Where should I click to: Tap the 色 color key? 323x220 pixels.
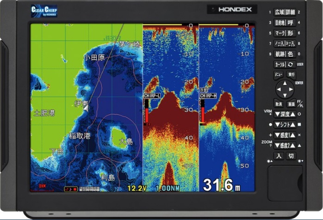[x=290, y=54]
